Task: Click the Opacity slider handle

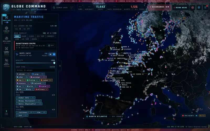Action: point(54,63)
